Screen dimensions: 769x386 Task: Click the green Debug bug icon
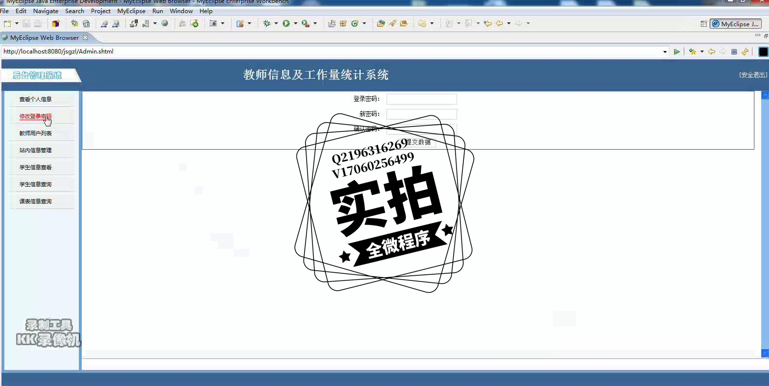point(267,23)
